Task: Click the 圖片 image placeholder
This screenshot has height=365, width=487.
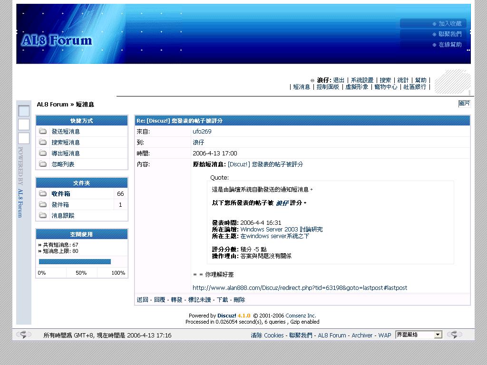Action: pos(464,104)
